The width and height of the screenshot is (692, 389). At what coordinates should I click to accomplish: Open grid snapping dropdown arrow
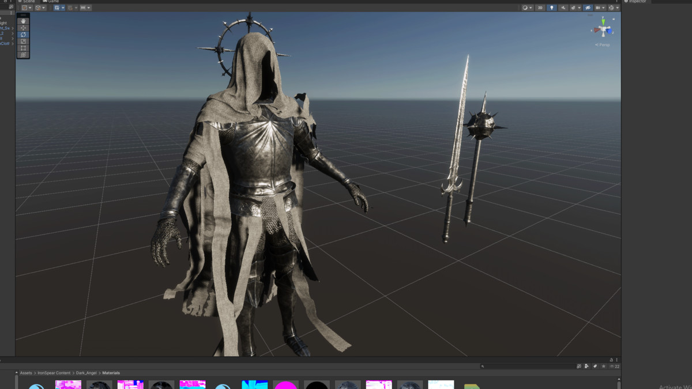coord(76,7)
